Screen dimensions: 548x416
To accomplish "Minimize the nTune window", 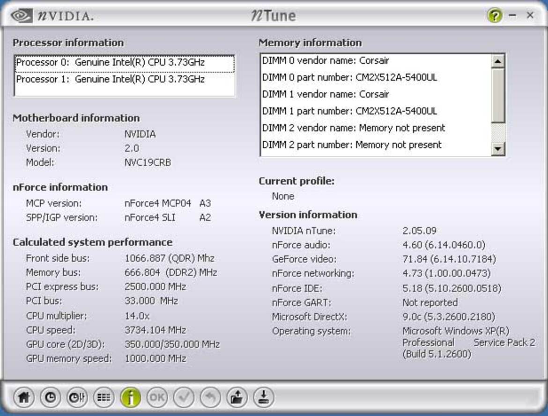I will [x=513, y=15].
